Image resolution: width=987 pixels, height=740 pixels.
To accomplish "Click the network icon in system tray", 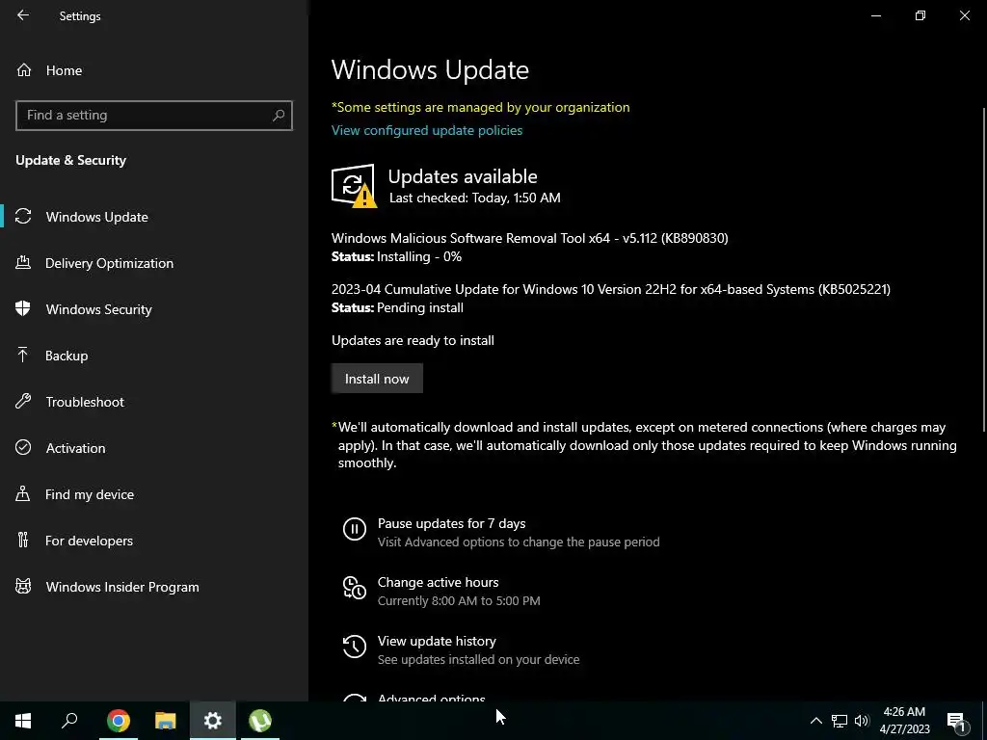I will pyautogui.click(x=840, y=721).
